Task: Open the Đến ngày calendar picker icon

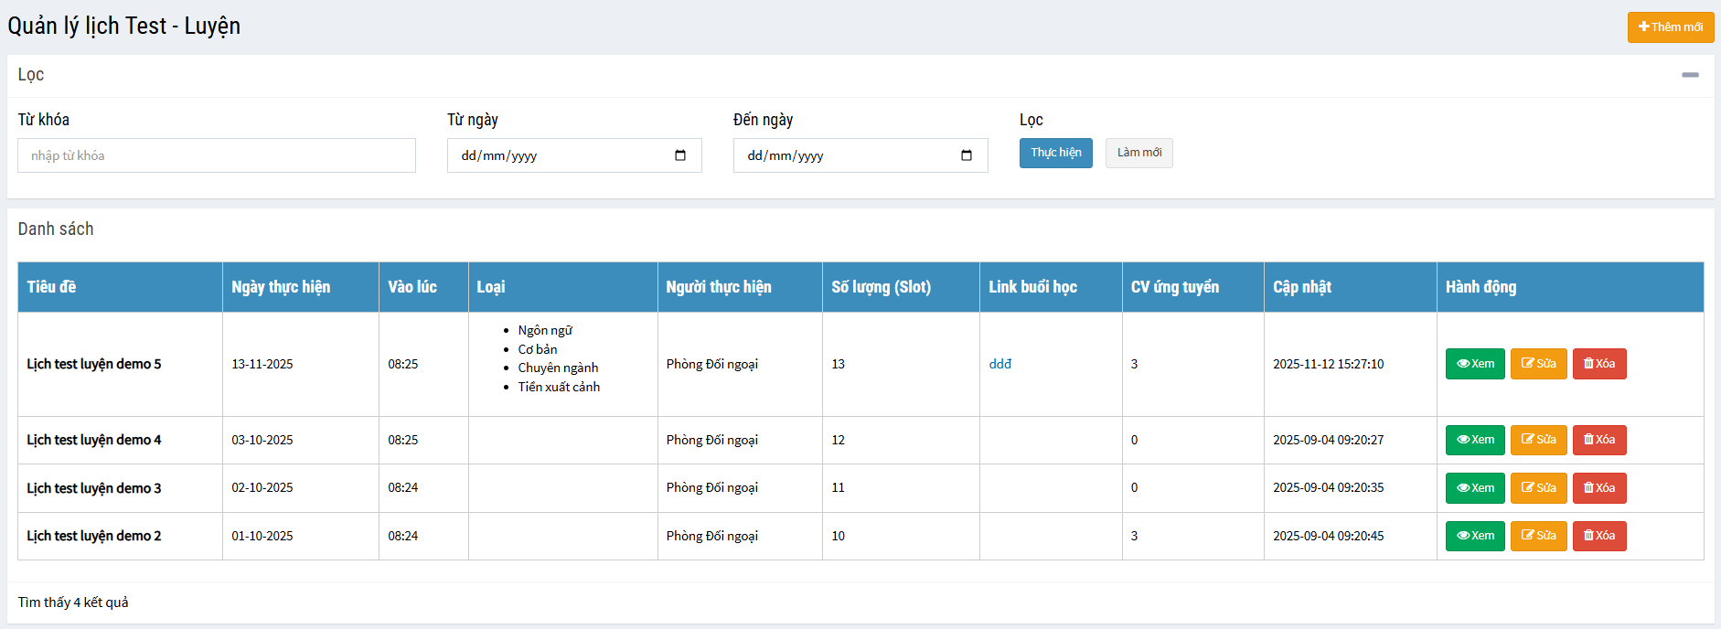Action: pyautogui.click(x=966, y=155)
